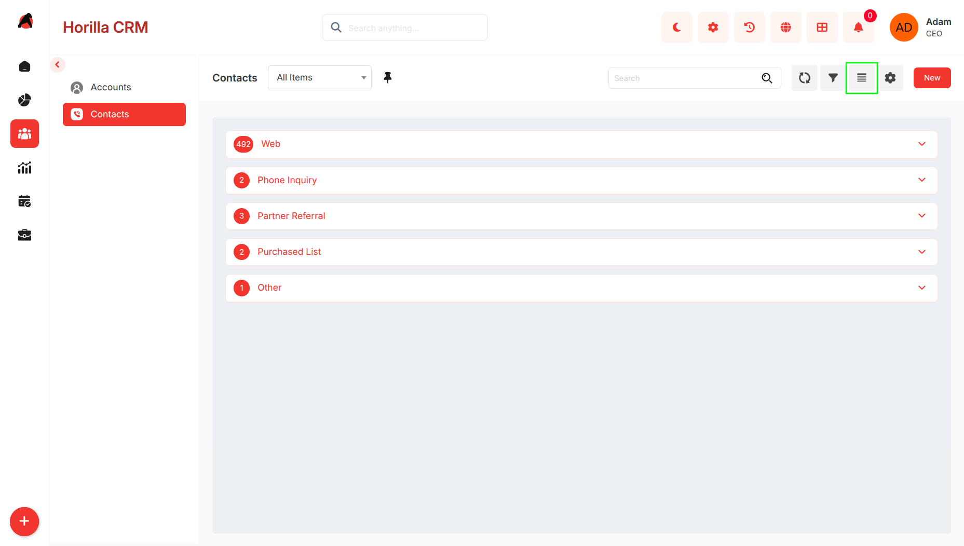Open the filter funnel for contacts

pyautogui.click(x=833, y=78)
